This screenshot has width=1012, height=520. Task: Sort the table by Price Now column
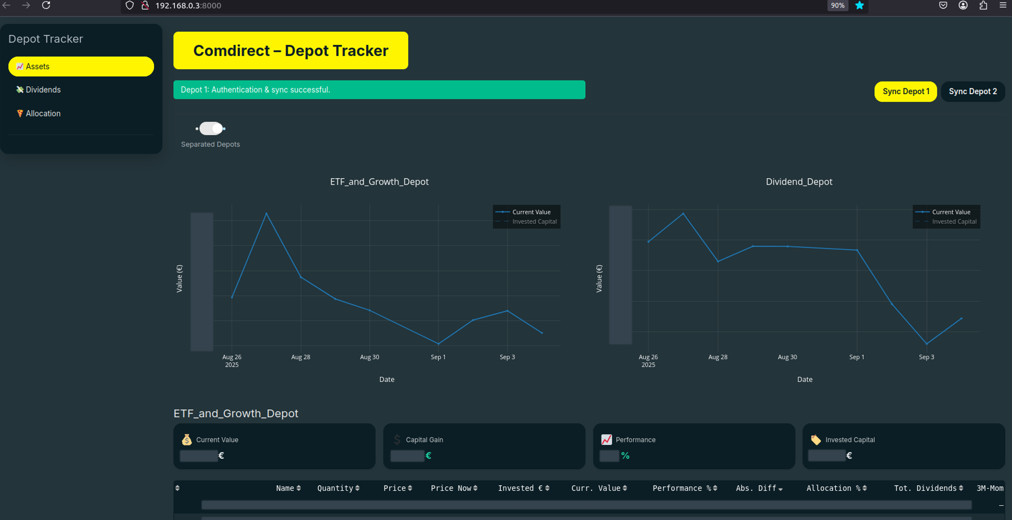pos(454,488)
